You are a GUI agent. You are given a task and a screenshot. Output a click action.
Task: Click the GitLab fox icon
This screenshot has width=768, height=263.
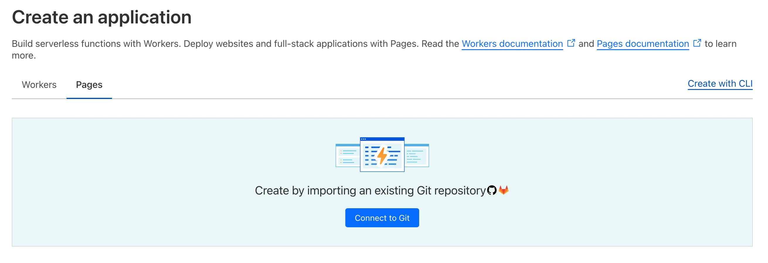(x=504, y=190)
